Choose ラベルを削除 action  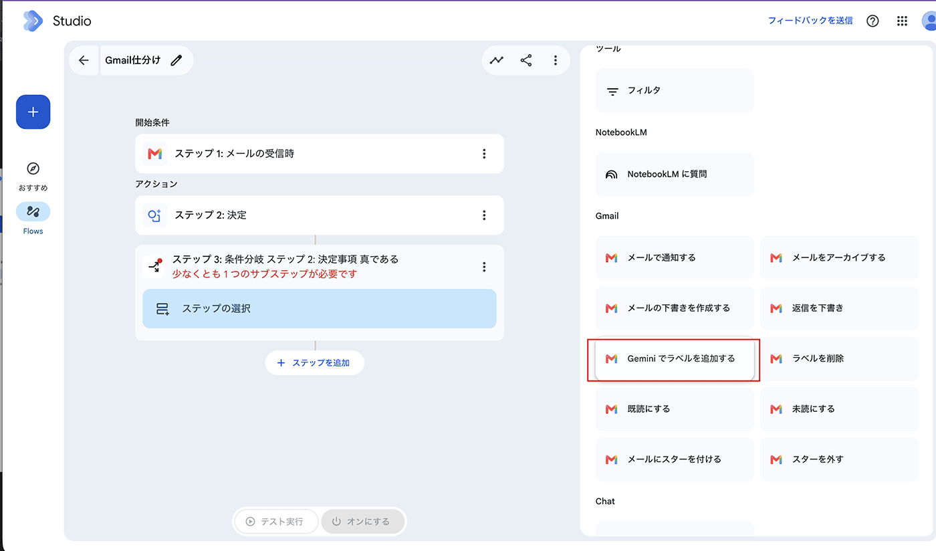coord(839,359)
